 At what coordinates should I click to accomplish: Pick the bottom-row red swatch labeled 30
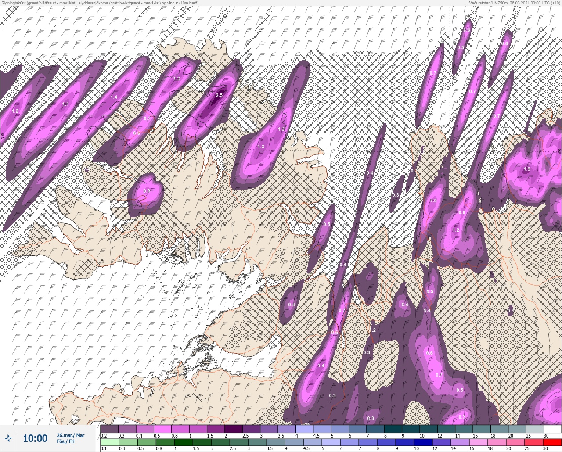tap(552, 442)
